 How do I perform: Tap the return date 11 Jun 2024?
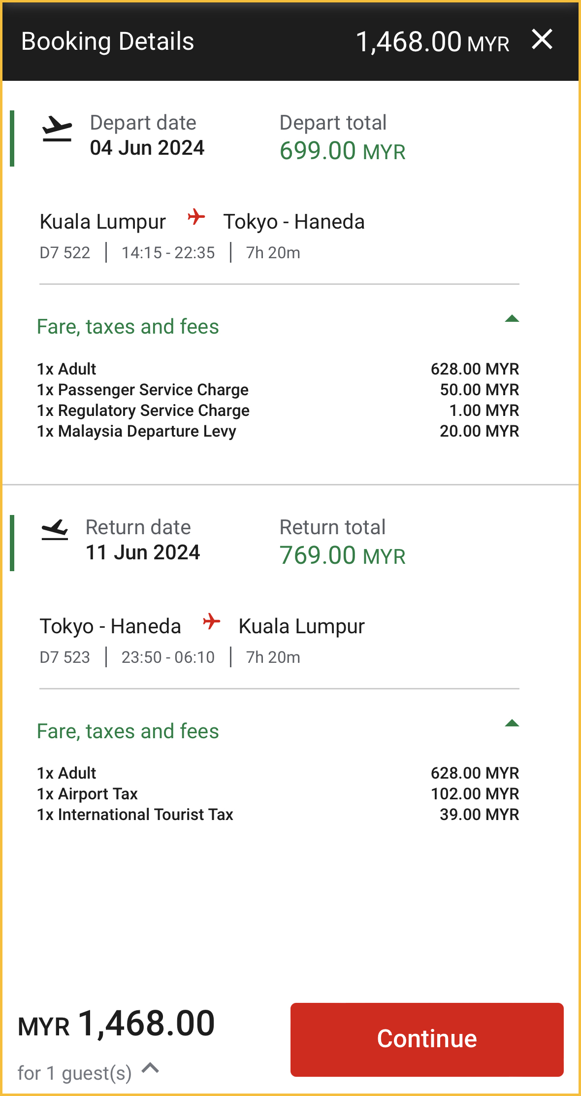[x=143, y=552]
